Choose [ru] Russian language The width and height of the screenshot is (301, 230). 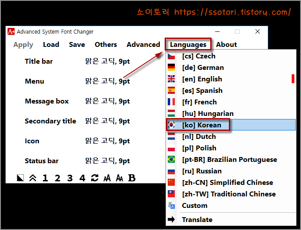tap(231, 171)
